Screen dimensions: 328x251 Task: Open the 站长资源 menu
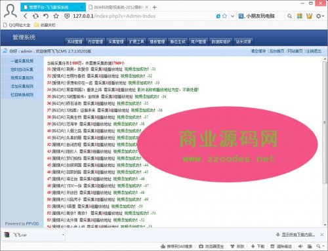[x=243, y=41]
